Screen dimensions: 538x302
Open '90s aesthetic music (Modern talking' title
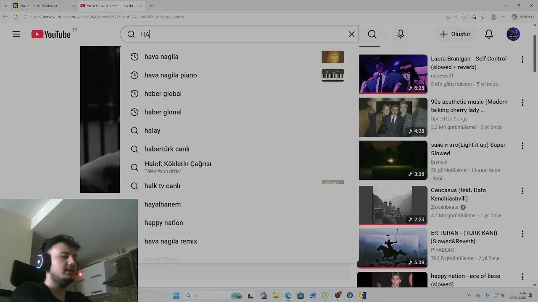(469, 106)
